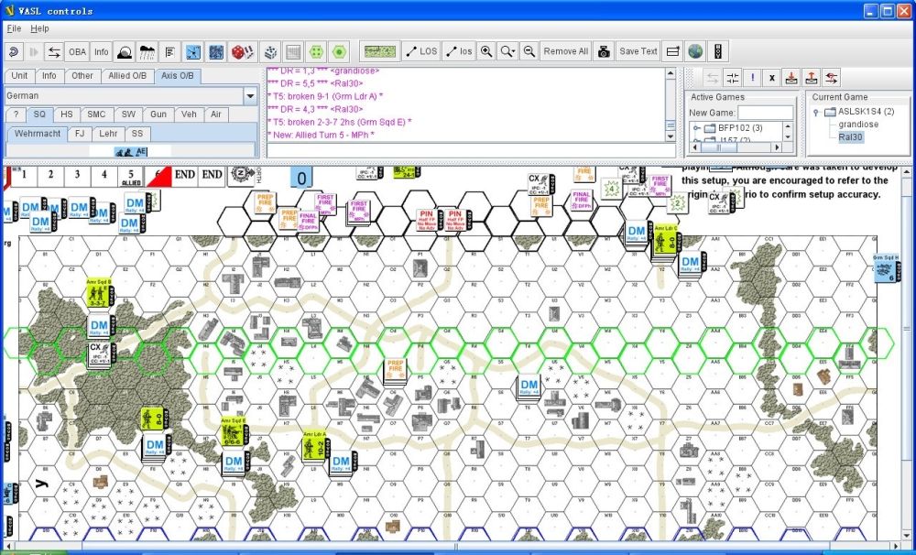This screenshot has width=916, height=555.
Task: Click the globe icon in toolbar
Action: 695,51
